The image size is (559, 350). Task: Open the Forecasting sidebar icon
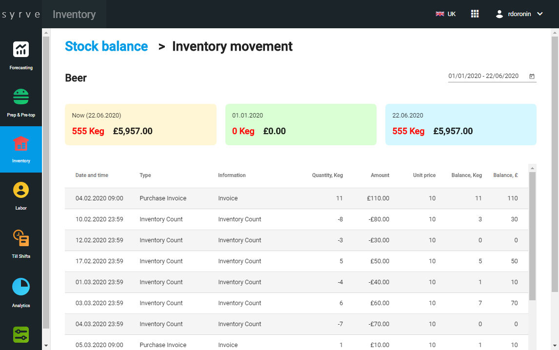(x=21, y=50)
